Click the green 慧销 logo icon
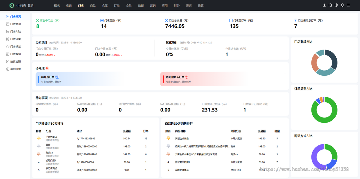This screenshot has height=179, width=360. 12,5
